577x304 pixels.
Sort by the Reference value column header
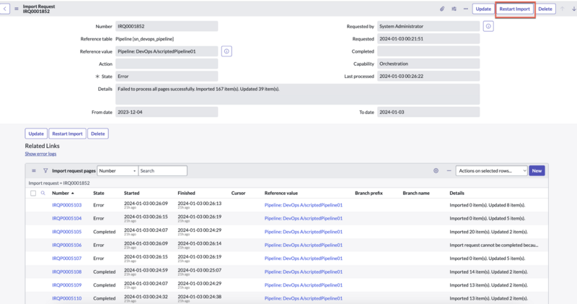point(281,193)
